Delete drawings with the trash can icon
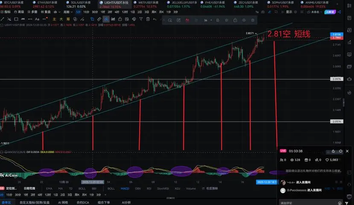 click(148, 19)
